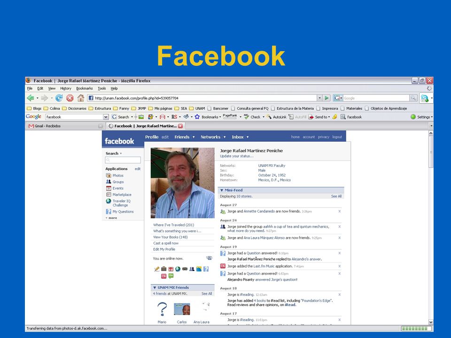This screenshot has height=338, width=451.
Task: Click the envelope mail icon on Google toolbar
Action: coord(163,117)
